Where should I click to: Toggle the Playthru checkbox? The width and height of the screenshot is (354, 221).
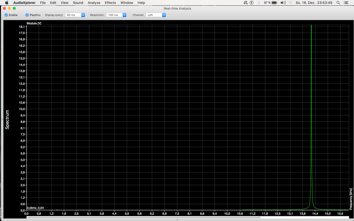pos(27,15)
